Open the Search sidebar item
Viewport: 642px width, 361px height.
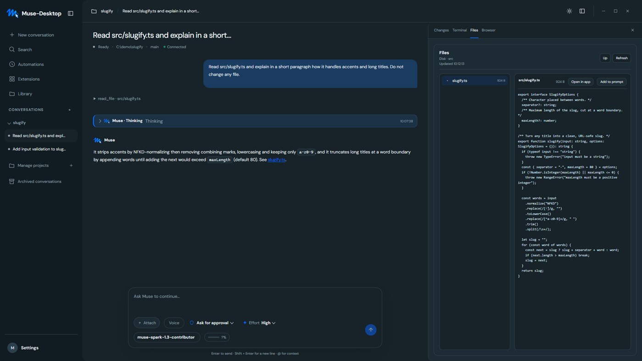click(25, 50)
